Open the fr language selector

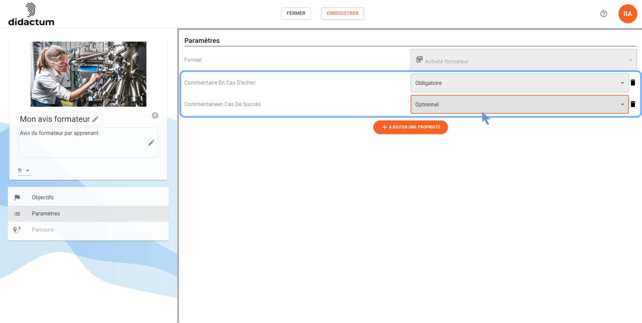coord(25,170)
